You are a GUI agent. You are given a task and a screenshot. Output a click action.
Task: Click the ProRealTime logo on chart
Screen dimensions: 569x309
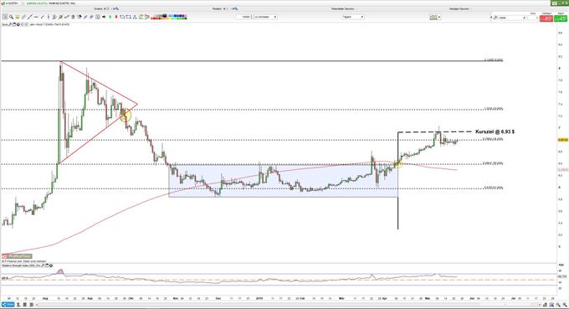click(17, 256)
